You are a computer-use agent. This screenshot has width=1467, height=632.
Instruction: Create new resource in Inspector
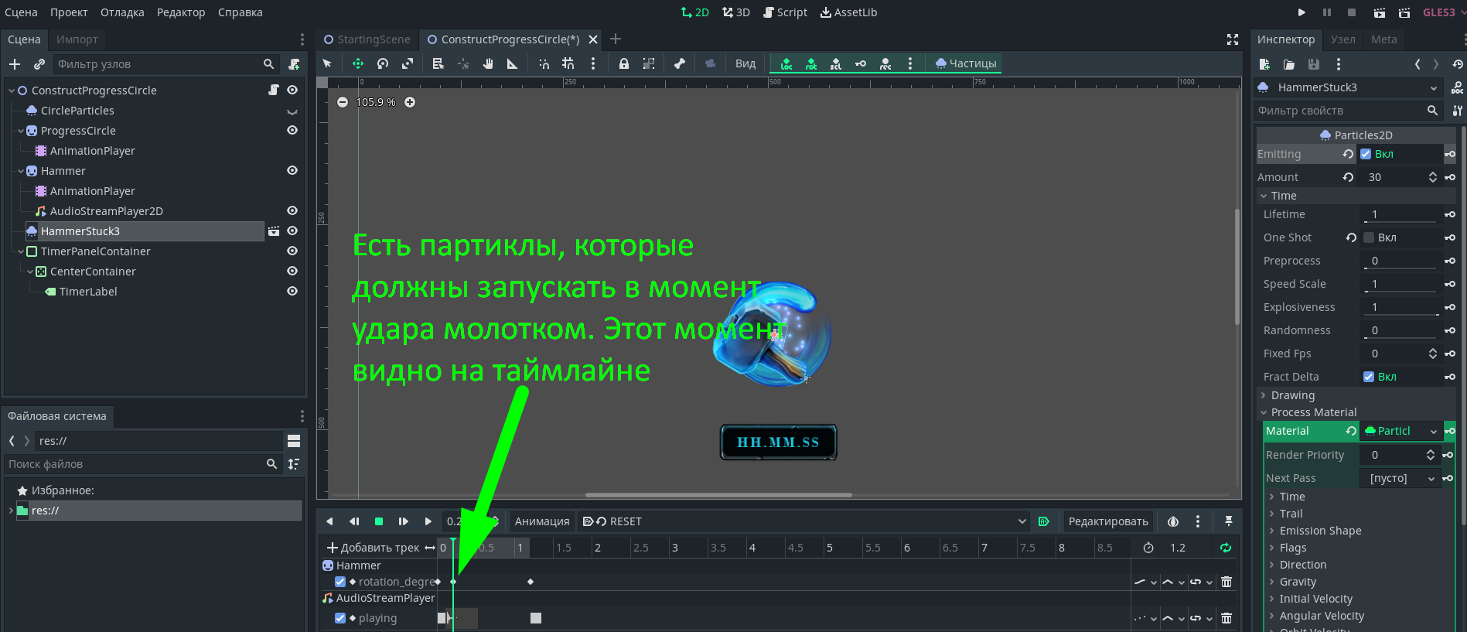tap(1264, 64)
